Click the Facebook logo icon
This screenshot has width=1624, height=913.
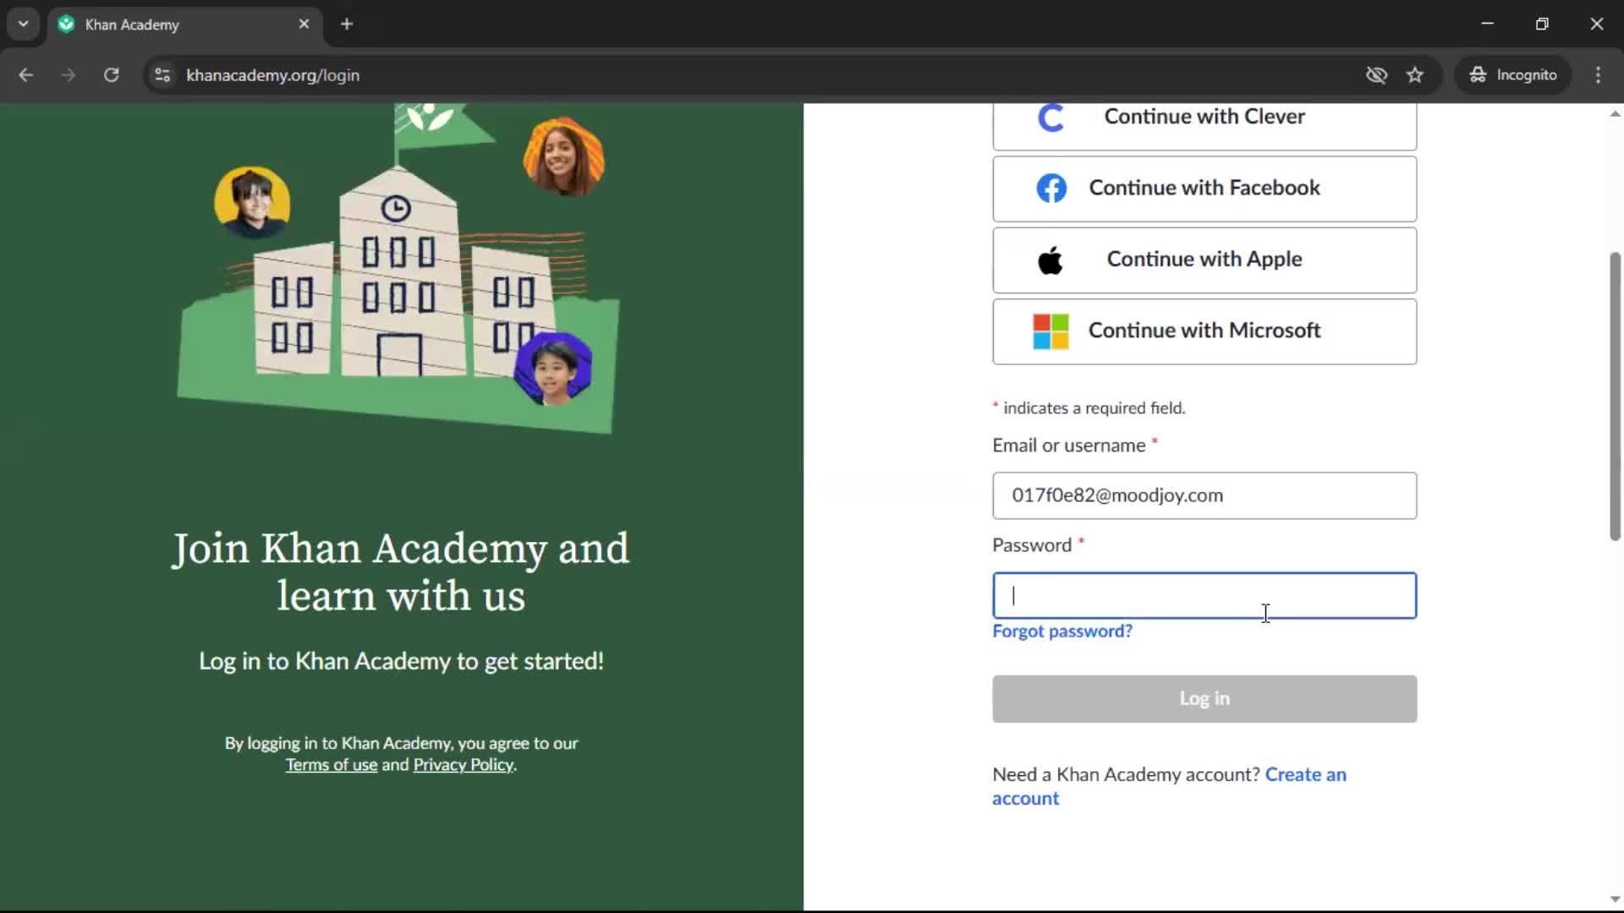pyautogui.click(x=1051, y=188)
